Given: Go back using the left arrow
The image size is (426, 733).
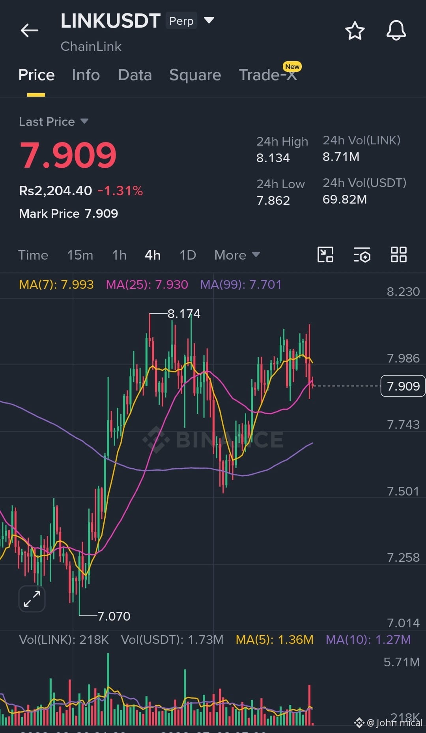Looking at the screenshot, I should [30, 30].
